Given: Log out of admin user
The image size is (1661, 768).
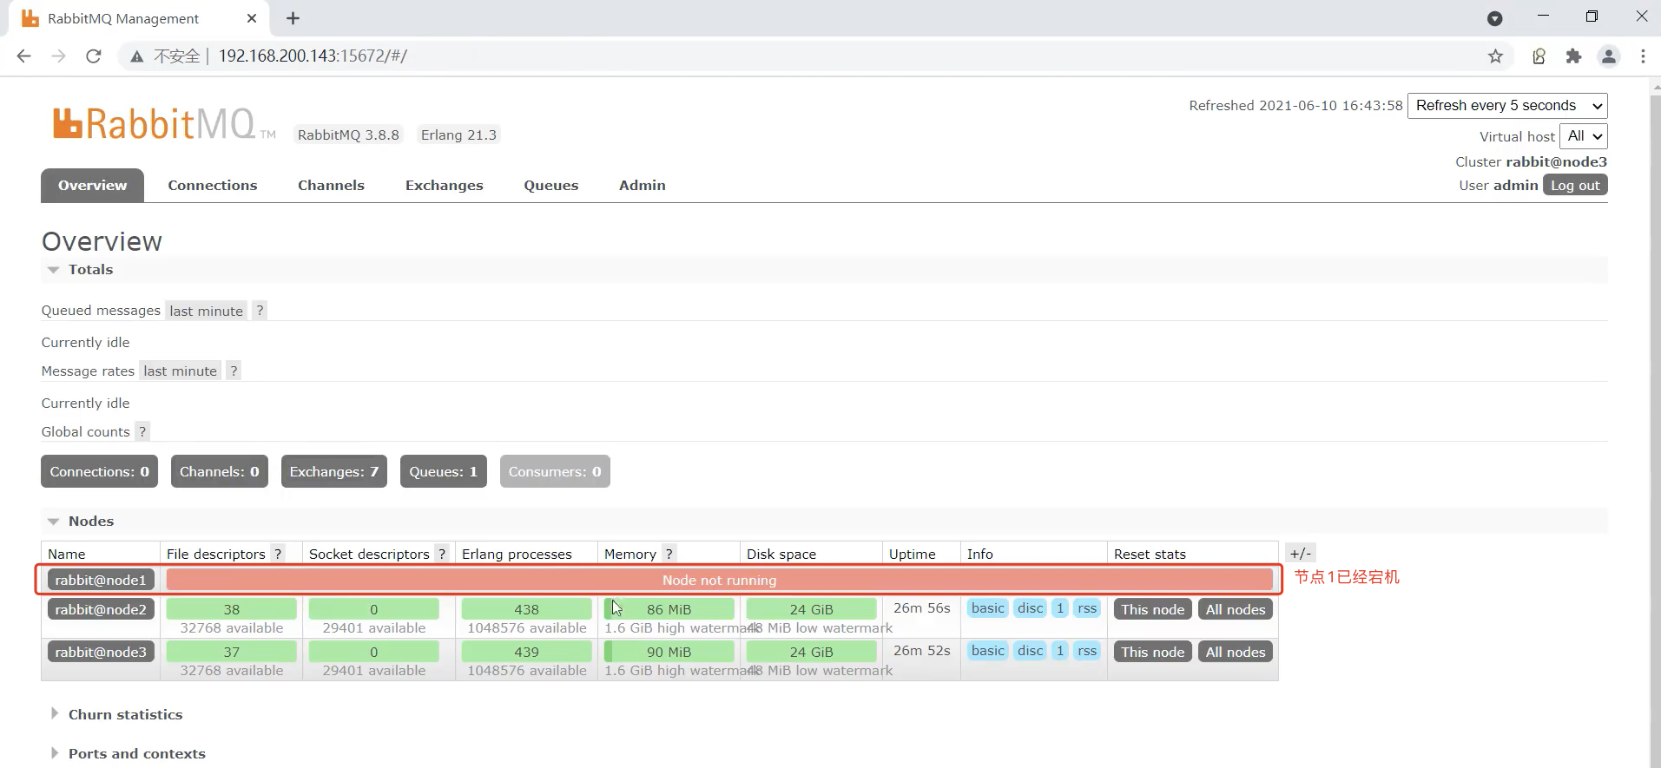Looking at the screenshot, I should (x=1575, y=186).
